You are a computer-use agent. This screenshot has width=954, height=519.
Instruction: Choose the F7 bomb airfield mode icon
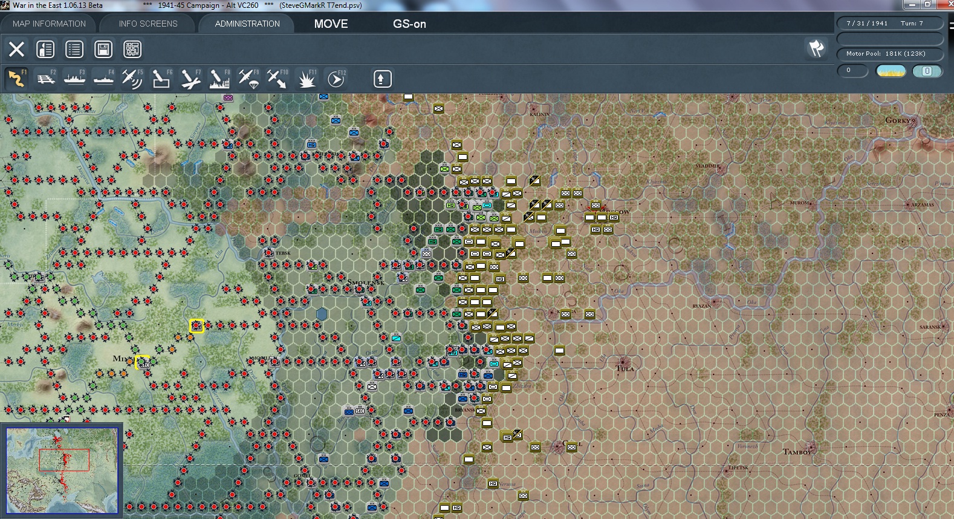[190, 79]
